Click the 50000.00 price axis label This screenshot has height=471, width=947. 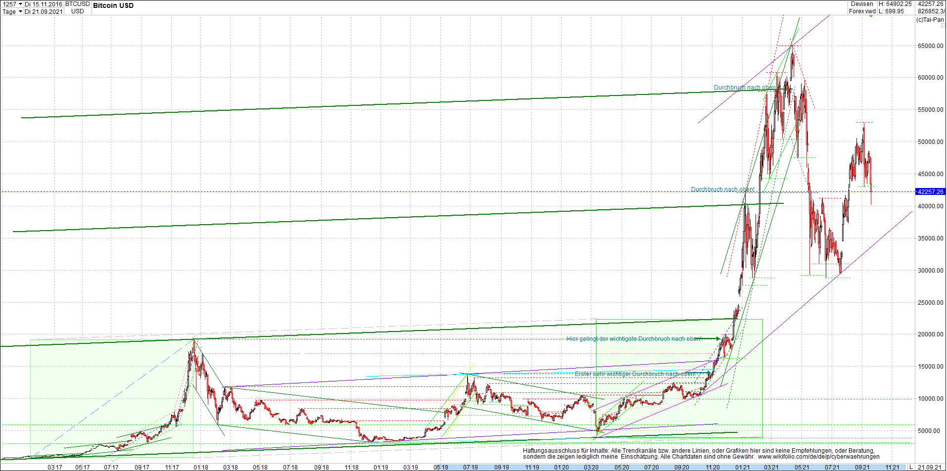tap(930, 142)
